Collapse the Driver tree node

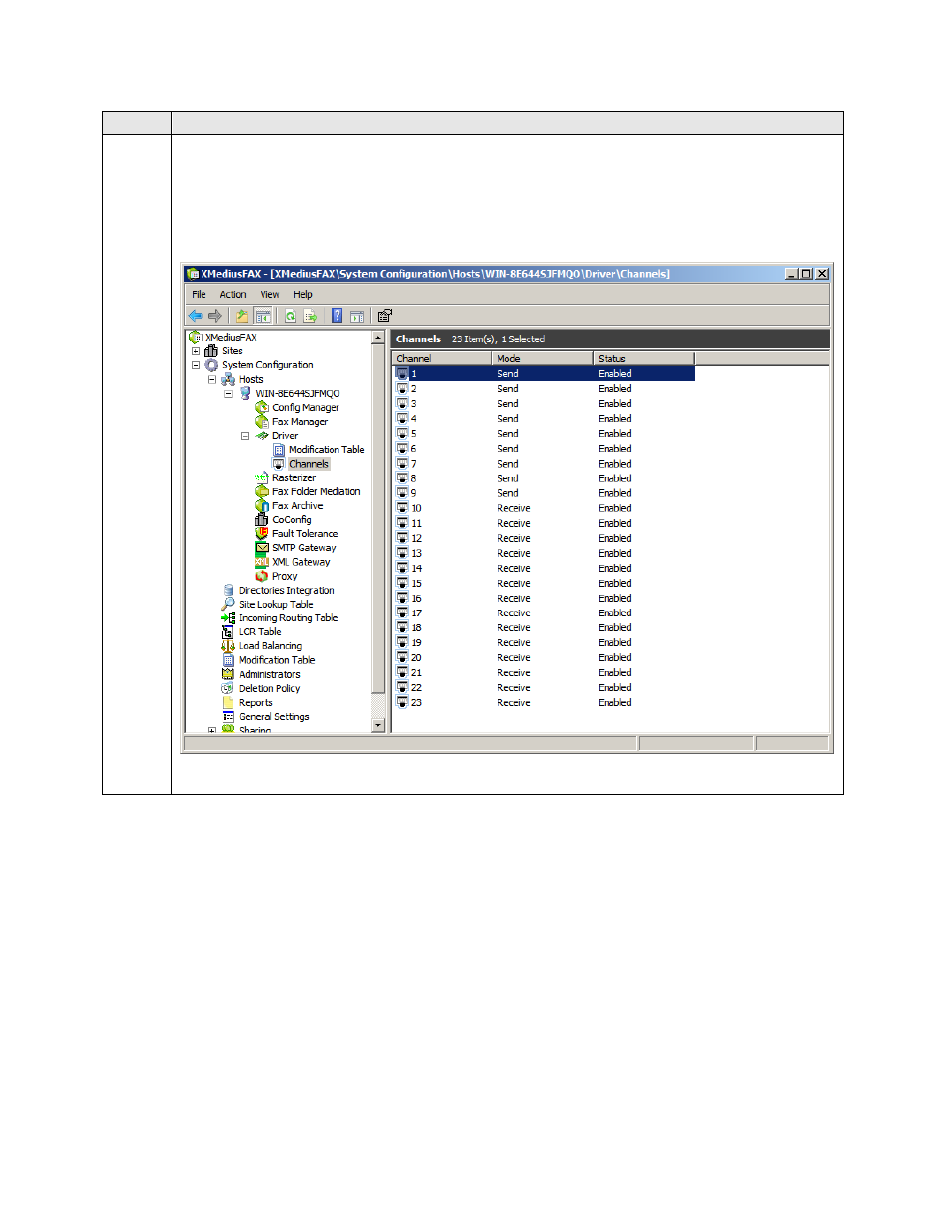(245, 436)
